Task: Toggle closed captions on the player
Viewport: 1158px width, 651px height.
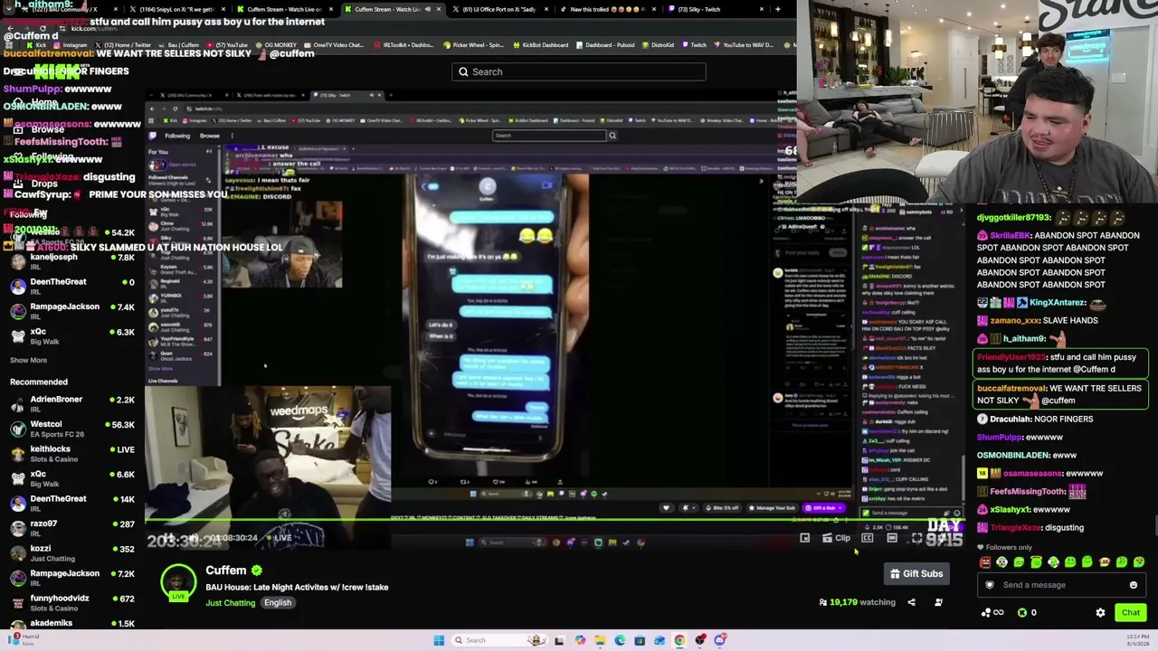Action: [868, 538]
